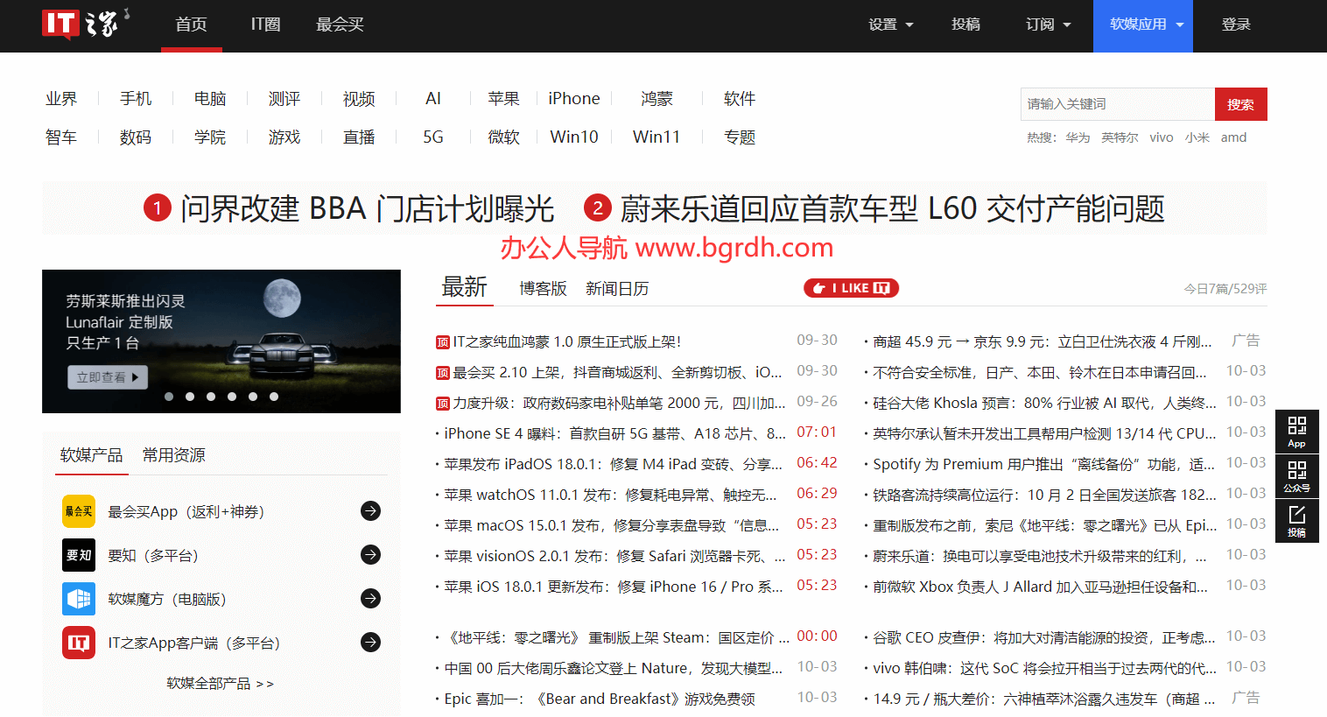Select the last carousel dot indicator
Viewport: 1327px width, 717px height.
(274, 397)
